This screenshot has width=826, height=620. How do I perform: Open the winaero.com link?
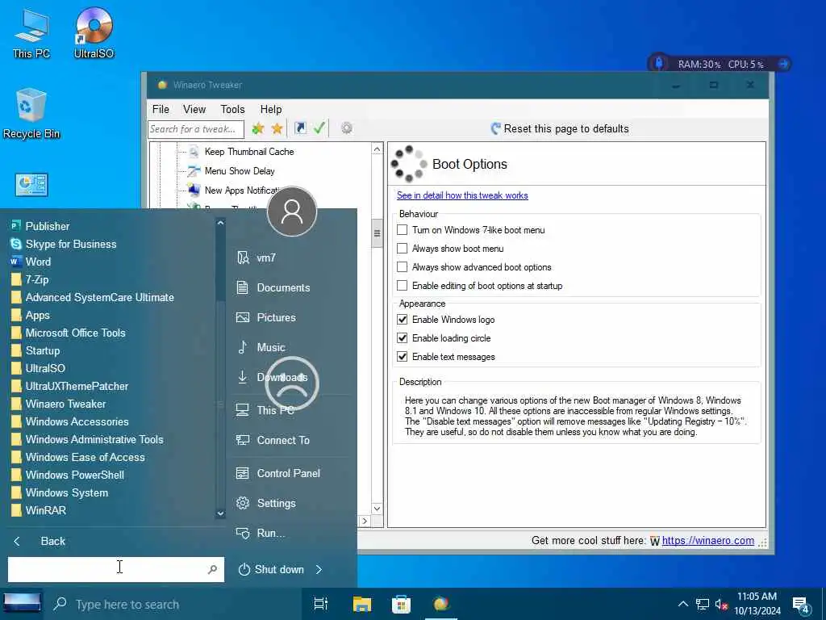coord(707,540)
